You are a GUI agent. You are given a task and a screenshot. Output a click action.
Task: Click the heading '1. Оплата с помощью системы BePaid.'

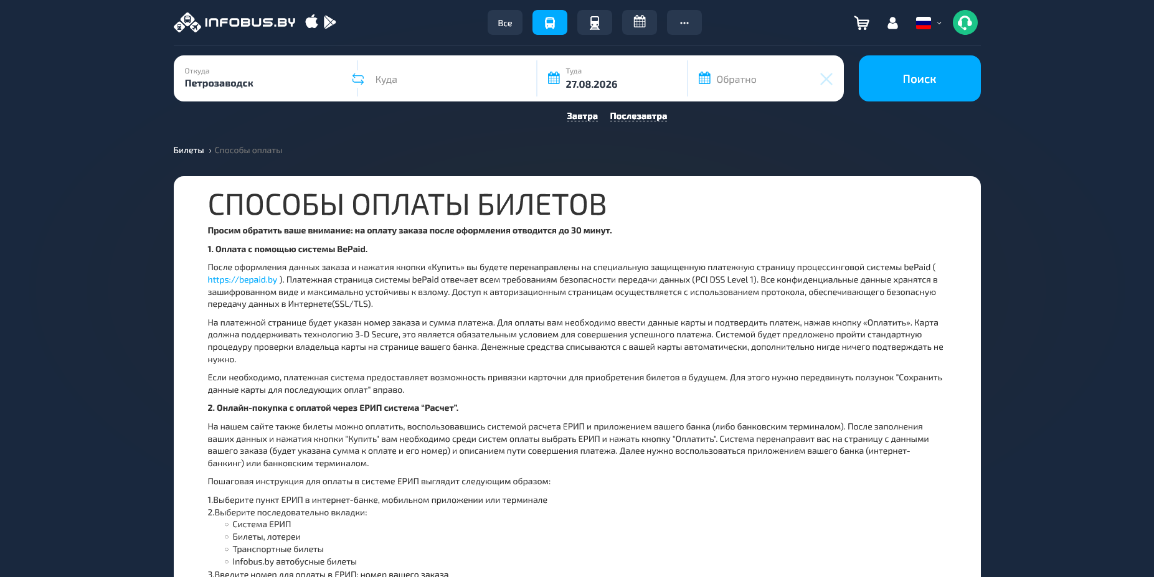pos(288,250)
